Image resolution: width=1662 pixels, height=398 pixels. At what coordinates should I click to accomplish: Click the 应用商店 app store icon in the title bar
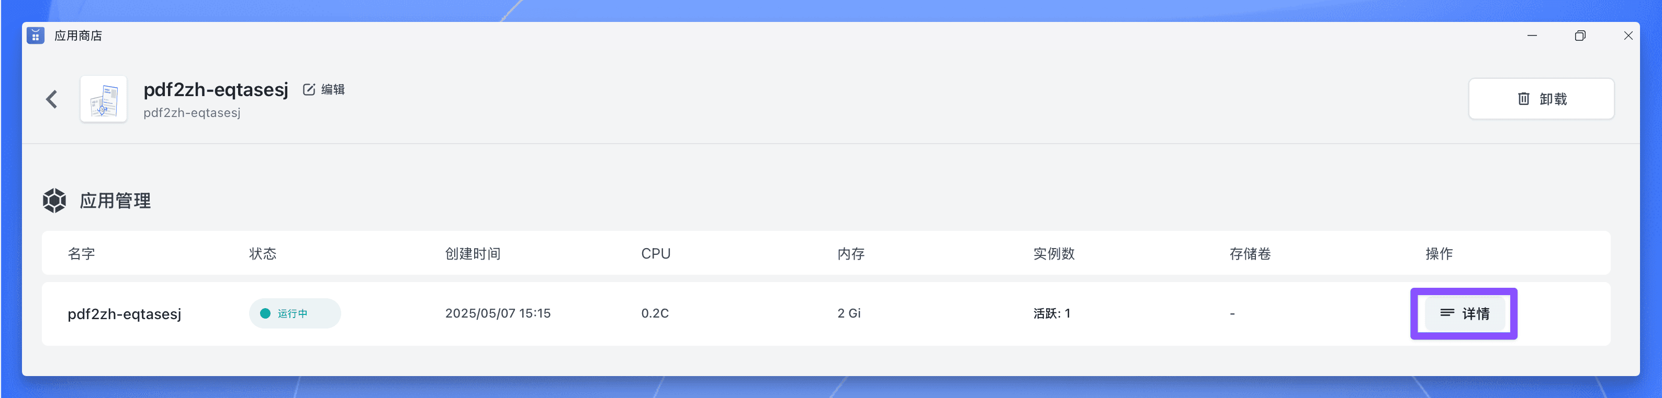click(36, 36)
